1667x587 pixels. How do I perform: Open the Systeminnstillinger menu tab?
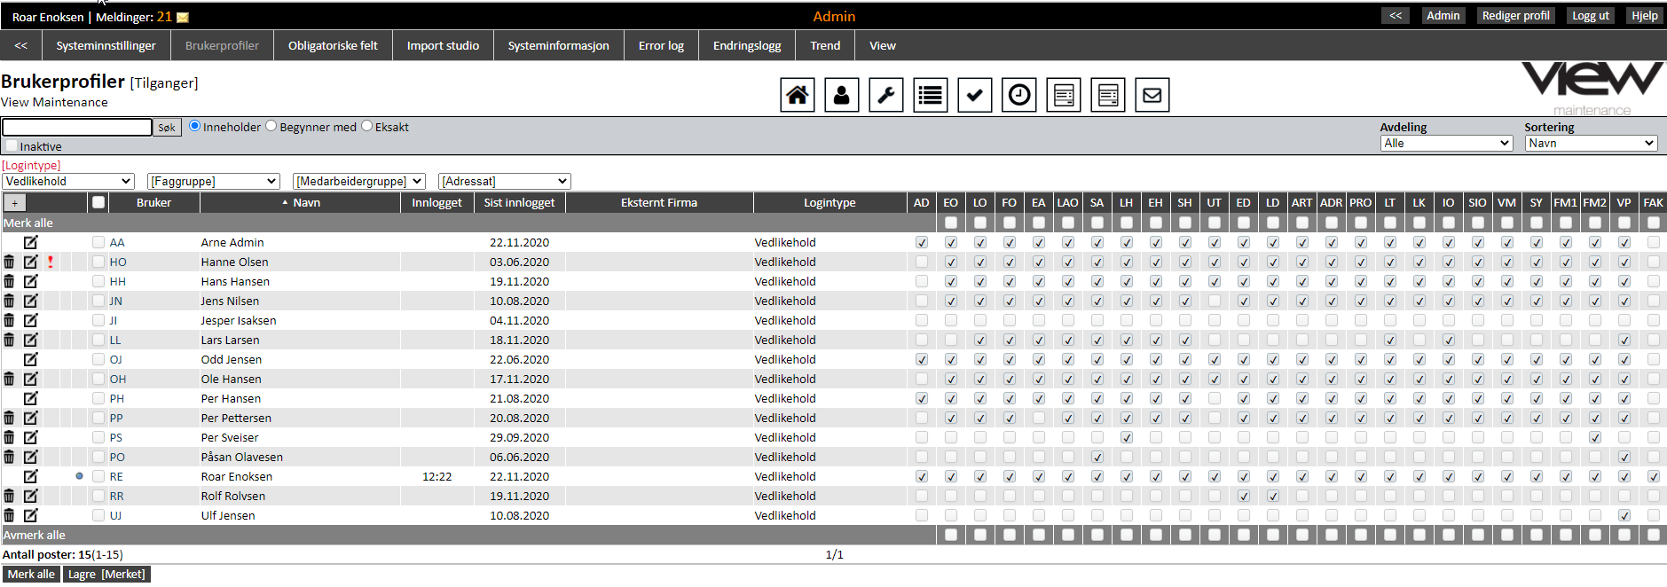click(x=106, y=45)
